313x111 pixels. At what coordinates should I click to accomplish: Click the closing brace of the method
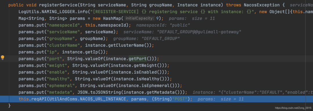pos(10,105)
